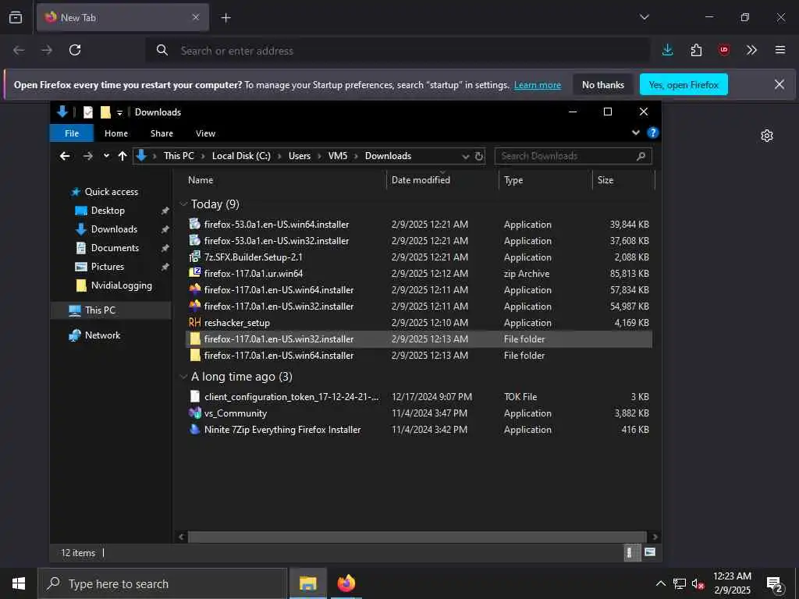
Task: Click Firefox View icon left of tabs
Action: coord(16,17)
